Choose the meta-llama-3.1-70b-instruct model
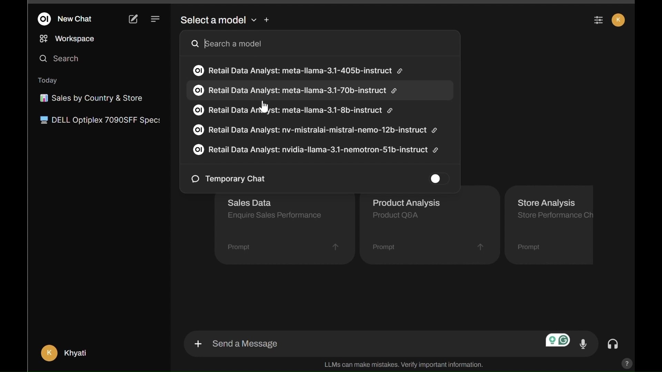The image size is (662, 372). [x=303, y=91]
